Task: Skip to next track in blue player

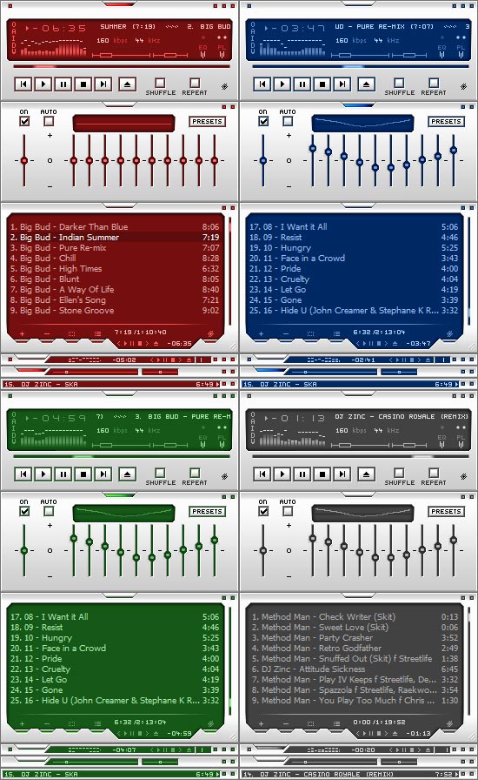Action: [x=342, y=84]
